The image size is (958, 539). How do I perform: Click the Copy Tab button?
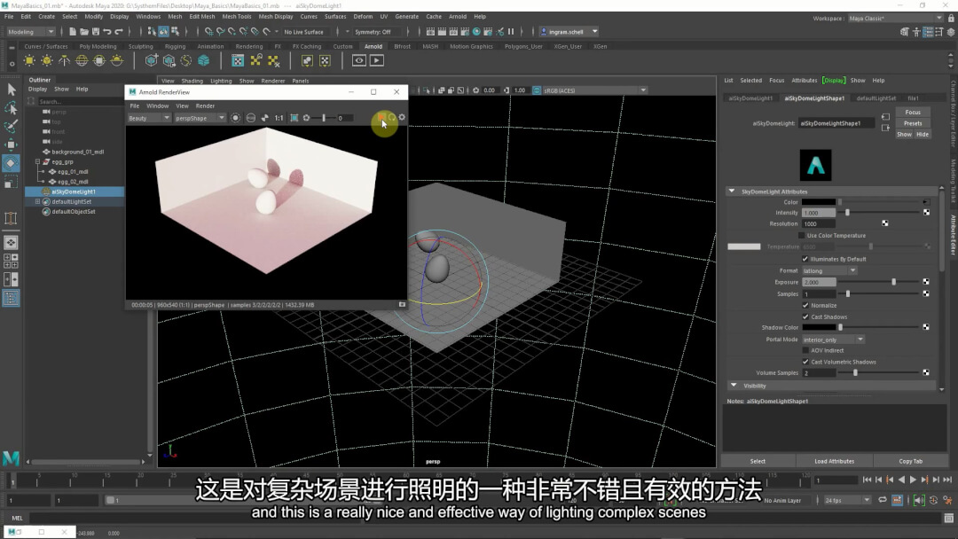coord(910,462)
